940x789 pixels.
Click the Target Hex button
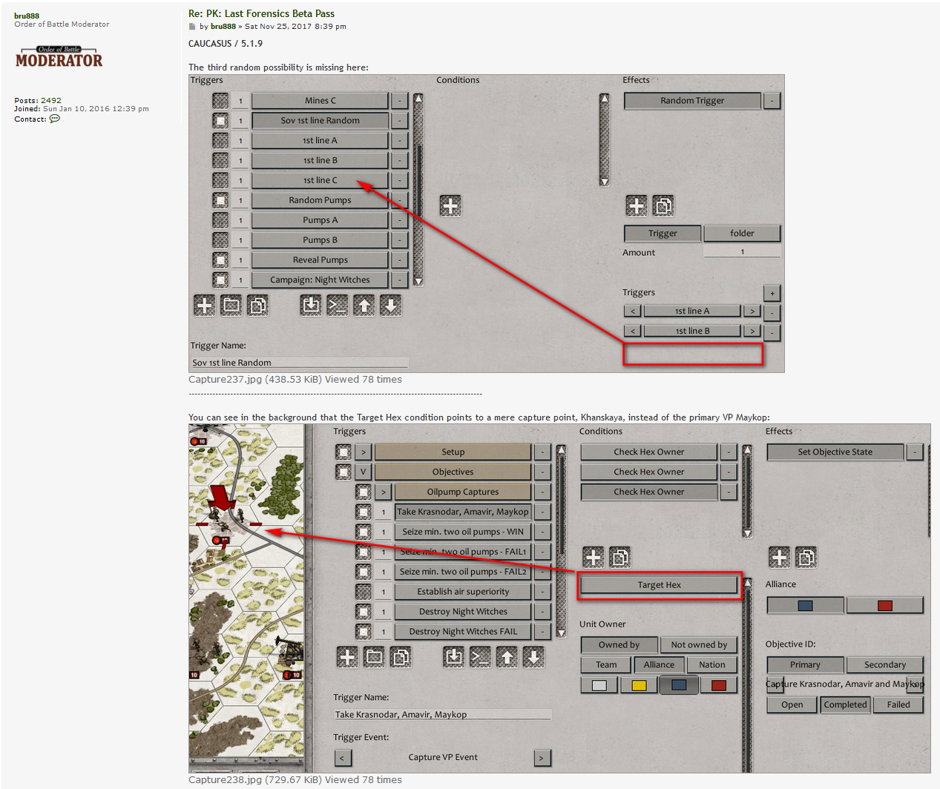pos(659,585)
